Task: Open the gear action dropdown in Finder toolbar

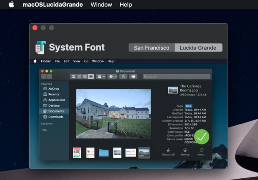Action: [113, 77]
